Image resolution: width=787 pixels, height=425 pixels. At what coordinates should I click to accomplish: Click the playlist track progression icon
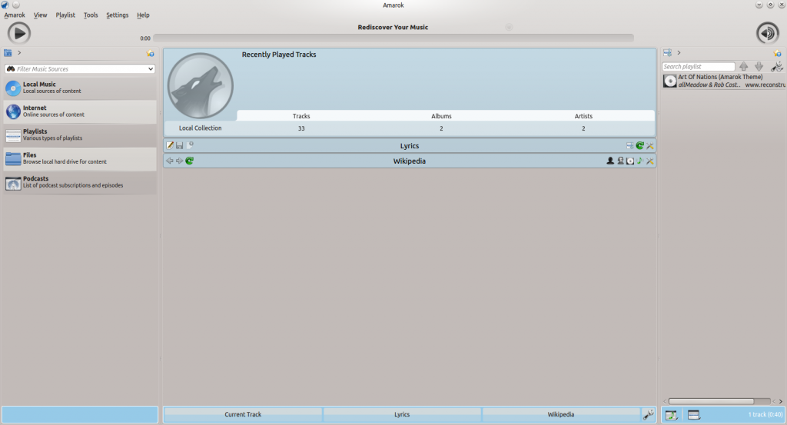pos(671,415)
